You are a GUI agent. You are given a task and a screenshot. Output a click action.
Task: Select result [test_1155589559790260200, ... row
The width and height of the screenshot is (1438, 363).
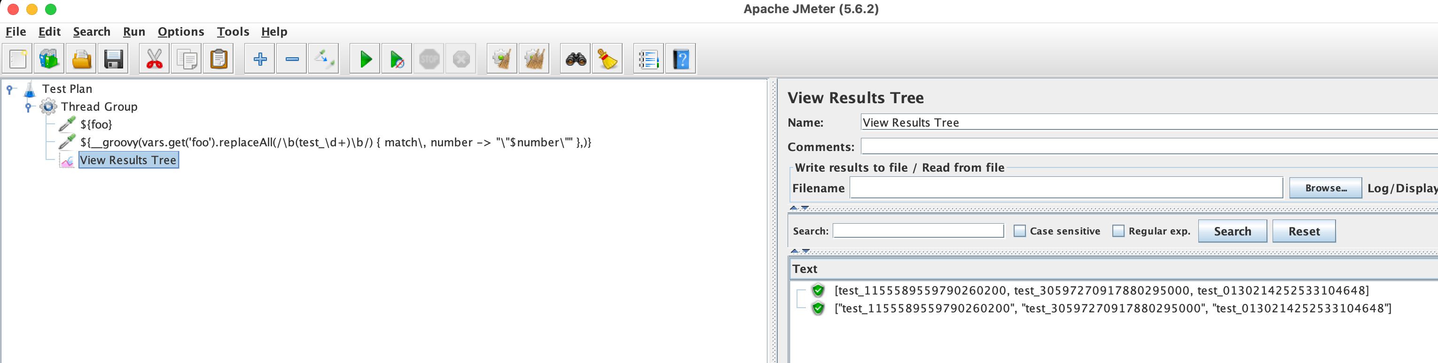coord(1102,290)
